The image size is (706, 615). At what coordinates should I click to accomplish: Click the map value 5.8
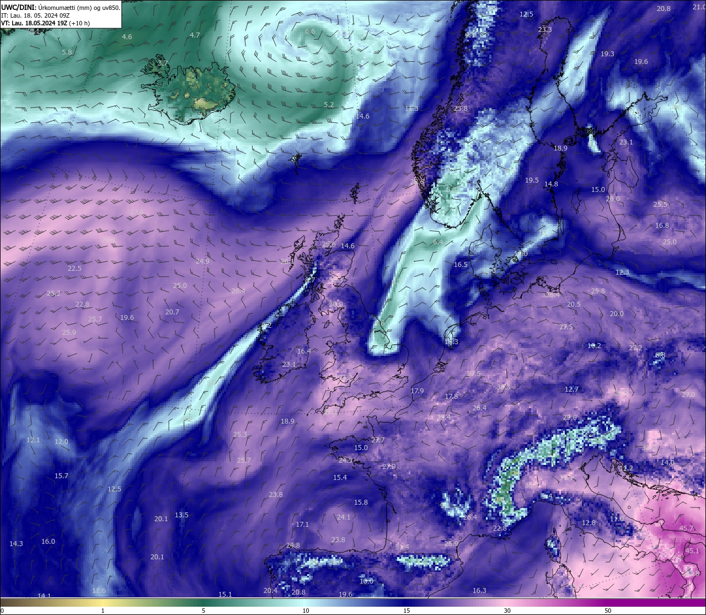point(67,52)
